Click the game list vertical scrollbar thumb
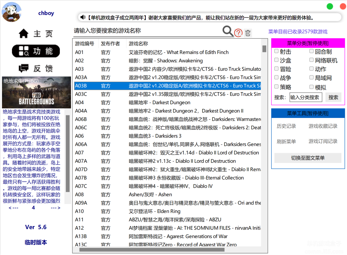Screen dimensions: 347x255 point(264,49)
